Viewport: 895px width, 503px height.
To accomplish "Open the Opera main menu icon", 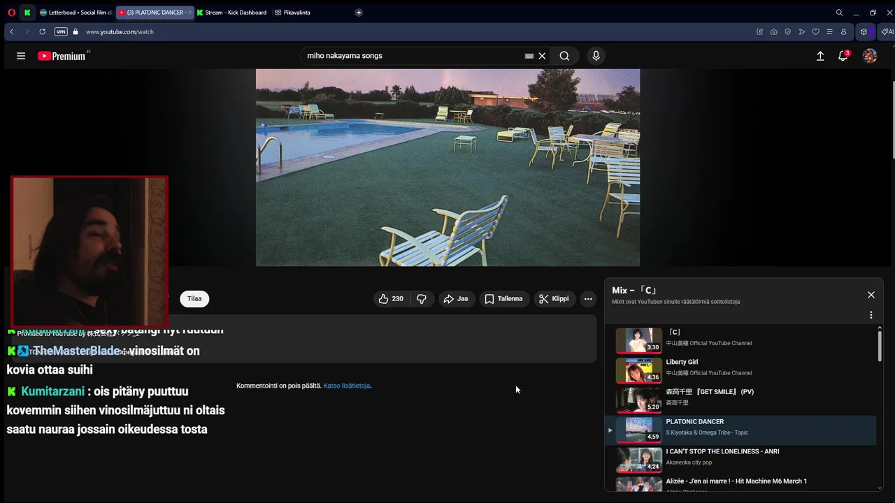I will coord(11,13).
